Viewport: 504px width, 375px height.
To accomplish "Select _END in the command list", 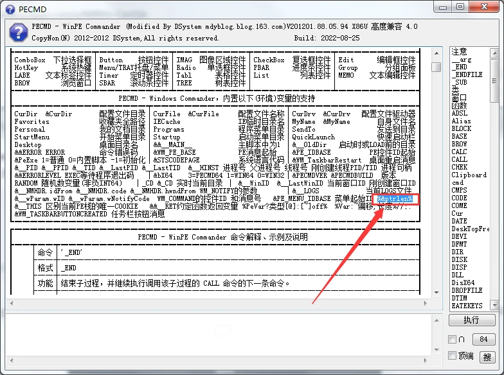I will coord(459,67).
